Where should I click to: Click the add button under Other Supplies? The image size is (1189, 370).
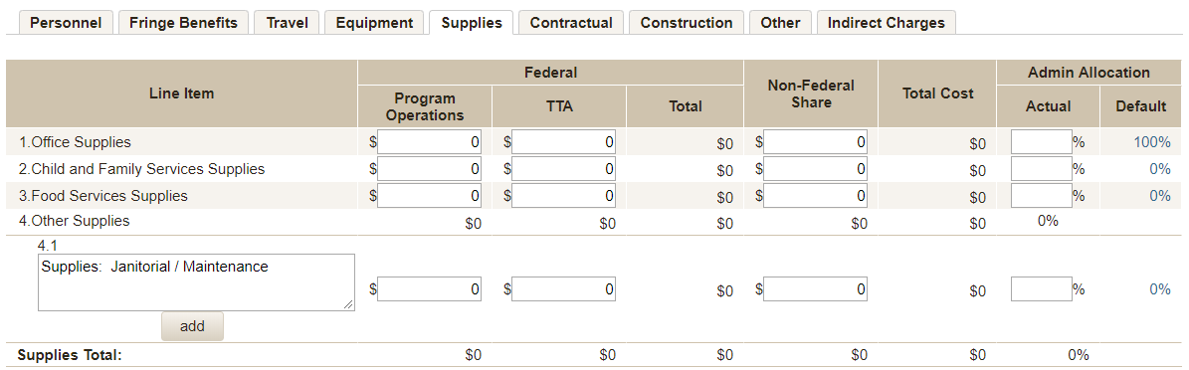(x=192, y=326)
